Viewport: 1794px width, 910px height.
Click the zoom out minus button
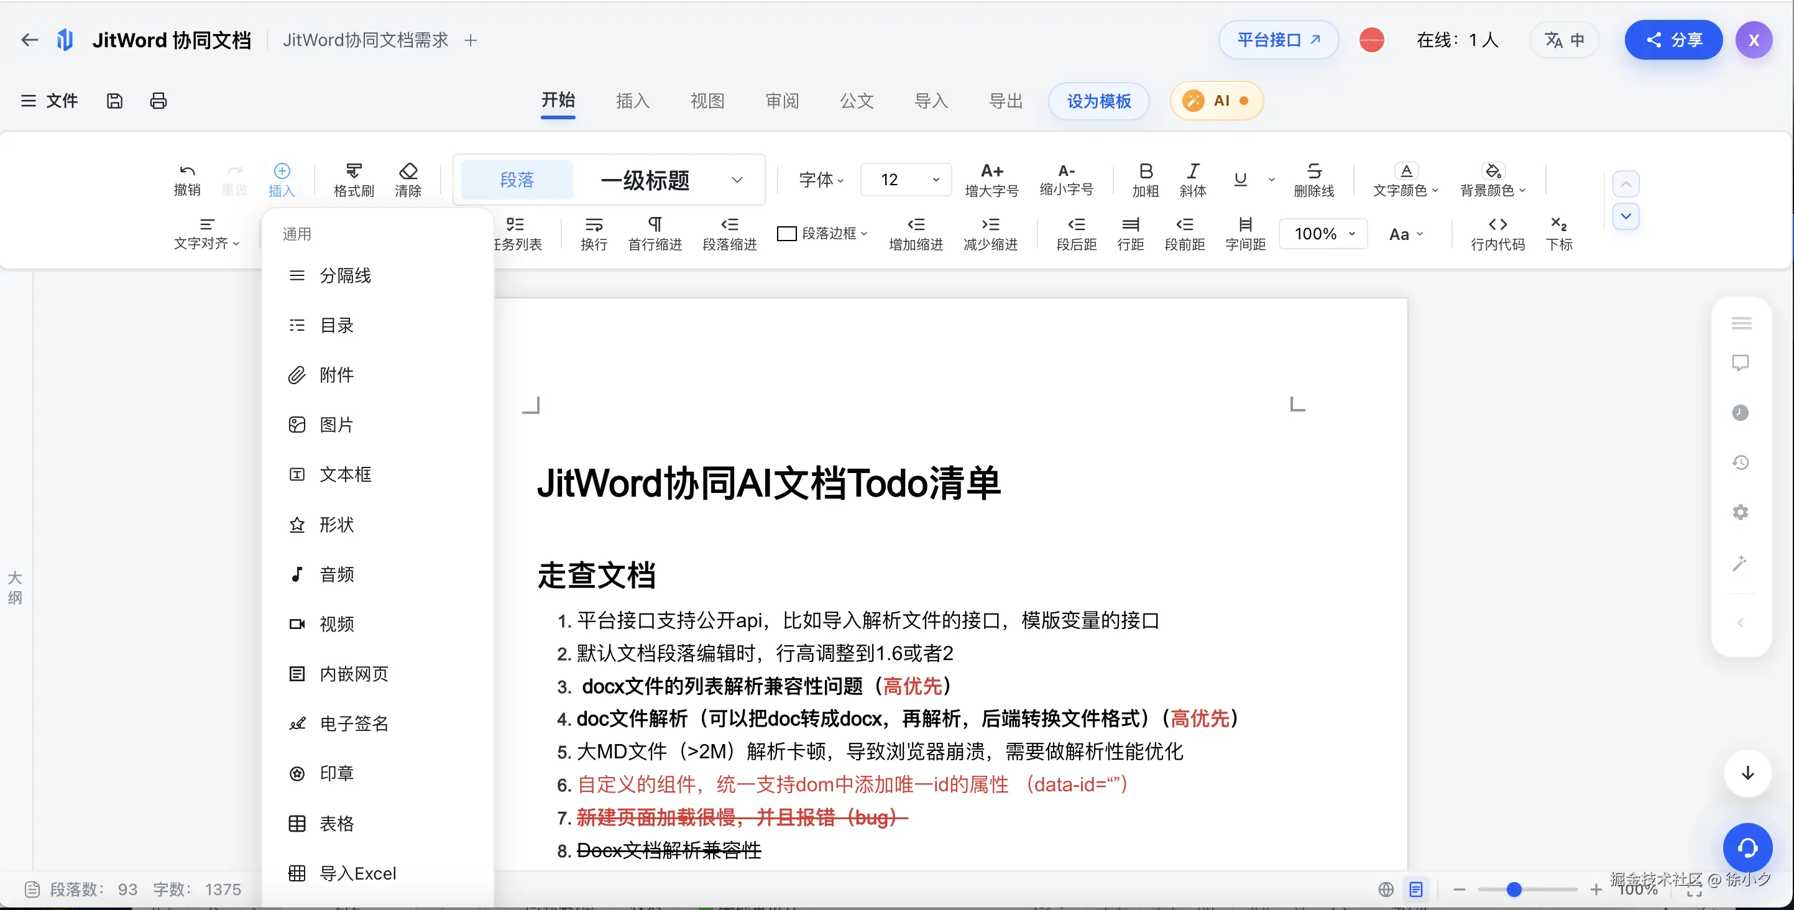(x=1460, y=889)
